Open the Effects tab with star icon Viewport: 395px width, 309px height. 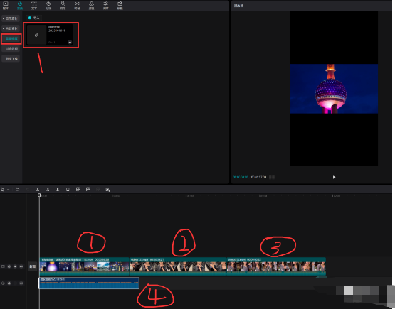tap(63, 5)
